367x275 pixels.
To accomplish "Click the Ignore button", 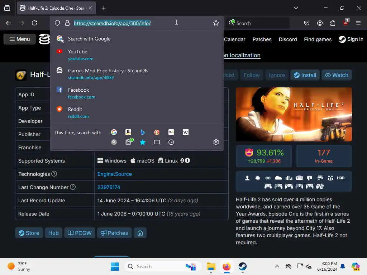I will click(277, 75).
